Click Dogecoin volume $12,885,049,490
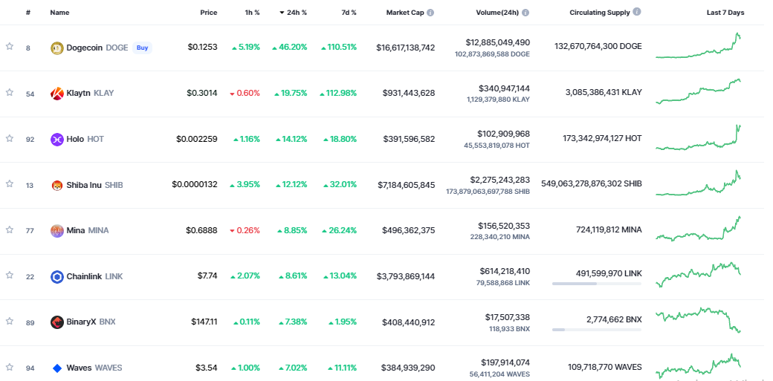773x381 pixels. point(497,43)
